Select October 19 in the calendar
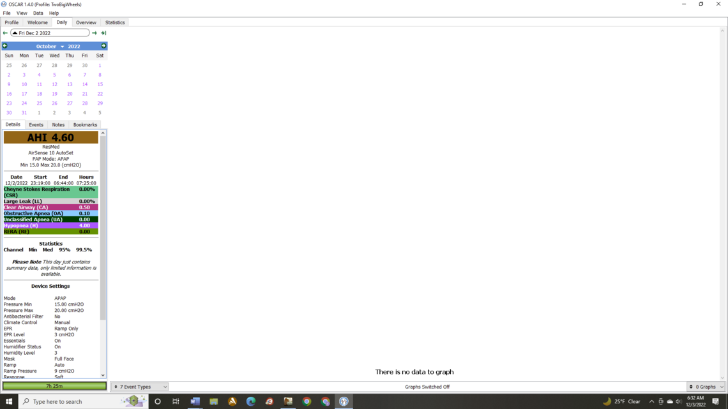 tap(54, 94)
